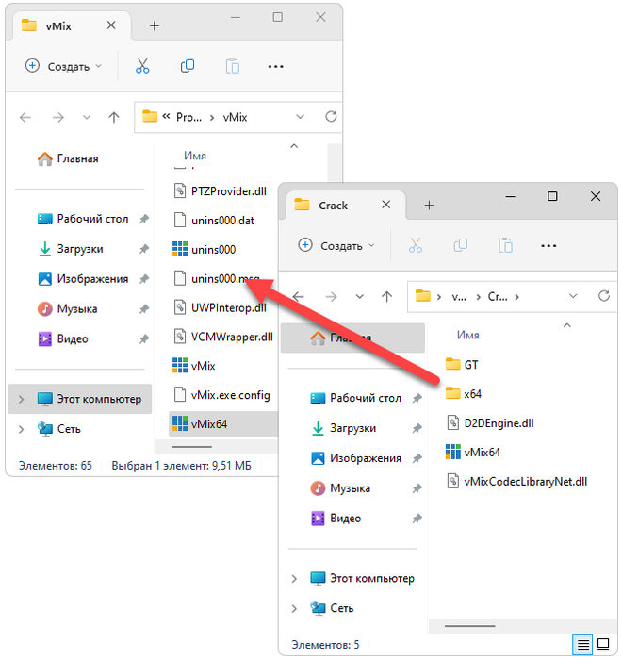Click Paste icon in Crack window toolbar
The image size is (622, 660).
coord(505,245)
